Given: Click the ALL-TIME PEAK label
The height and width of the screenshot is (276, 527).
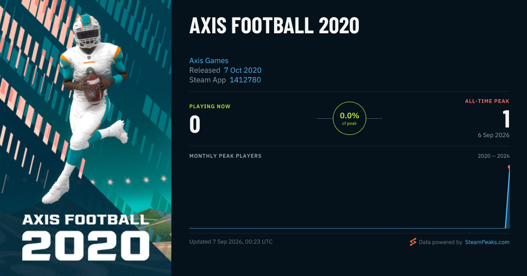Looking at the screenshot, I should [487, 101].
